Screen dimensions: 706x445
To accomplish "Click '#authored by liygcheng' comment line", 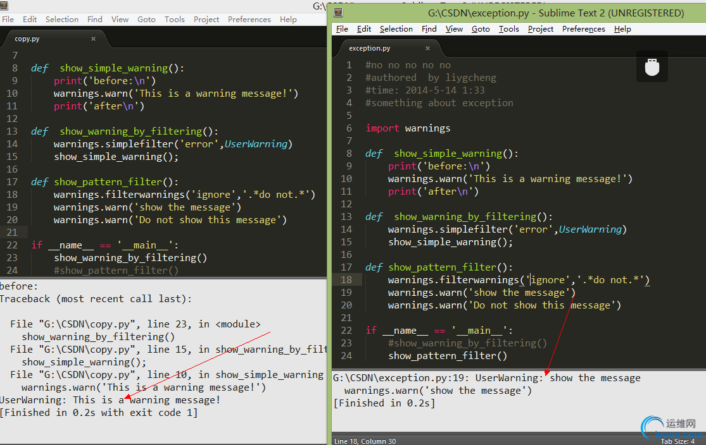I will (431, 78).
